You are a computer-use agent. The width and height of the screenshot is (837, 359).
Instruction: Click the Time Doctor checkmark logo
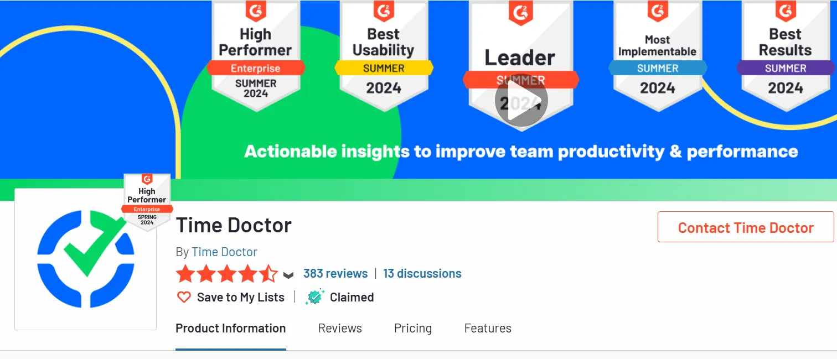pos(86,259)
